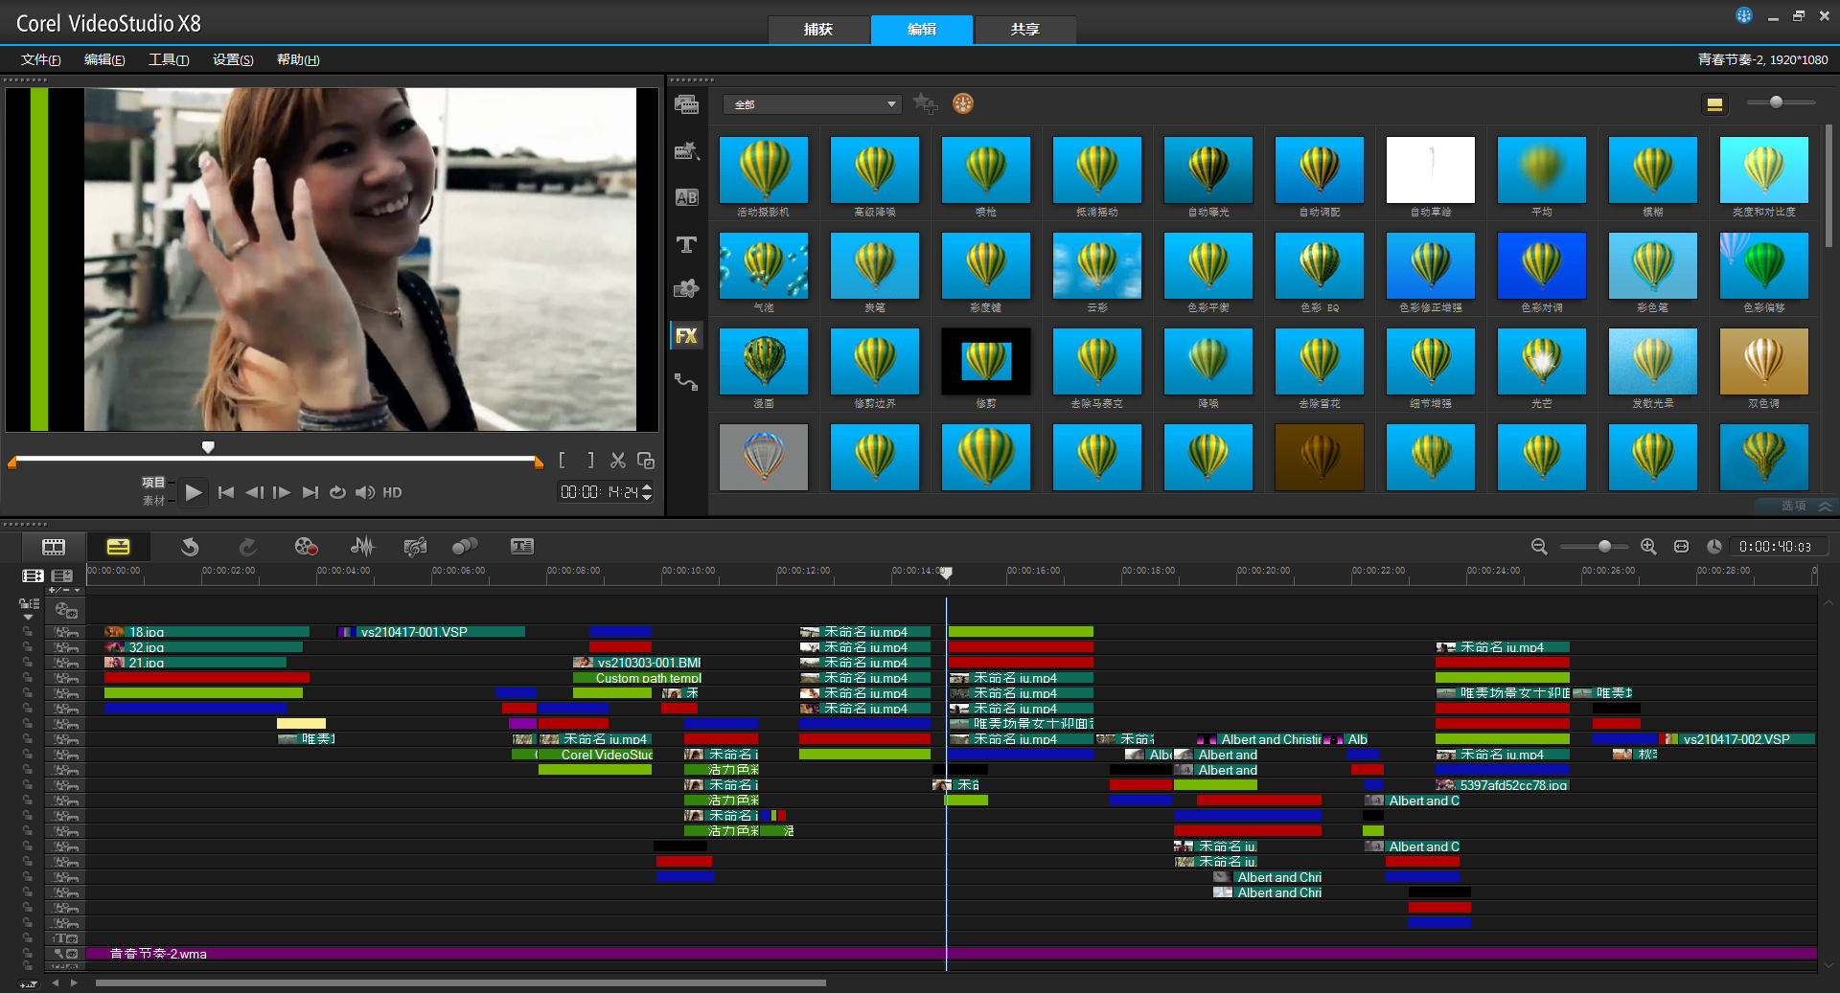Open the Track Motion tool
Image resolution: width=1840 pixels, height=993 pixels.
pyautogui.click(x=465, y=547)
